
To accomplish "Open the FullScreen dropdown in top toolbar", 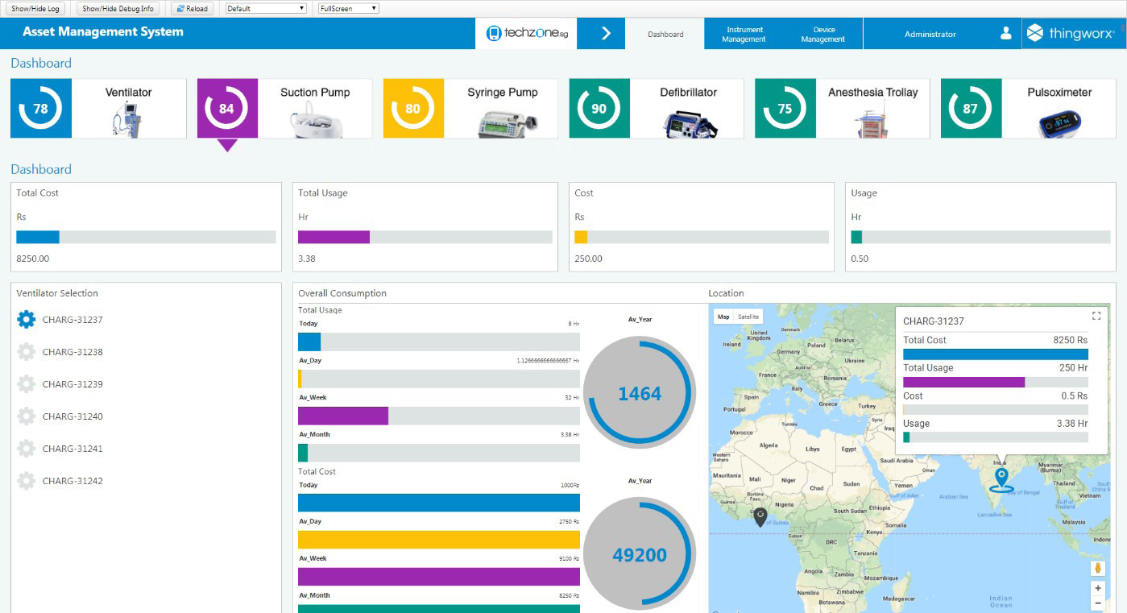I will tap(349, 8).
